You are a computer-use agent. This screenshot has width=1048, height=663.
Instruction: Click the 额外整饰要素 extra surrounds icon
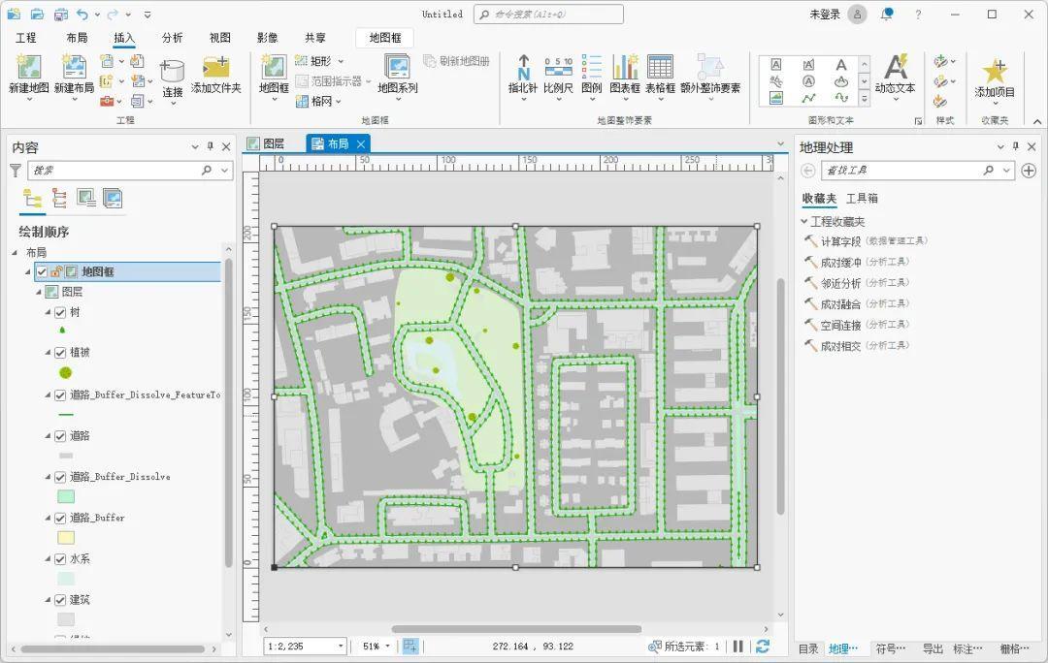709,68
